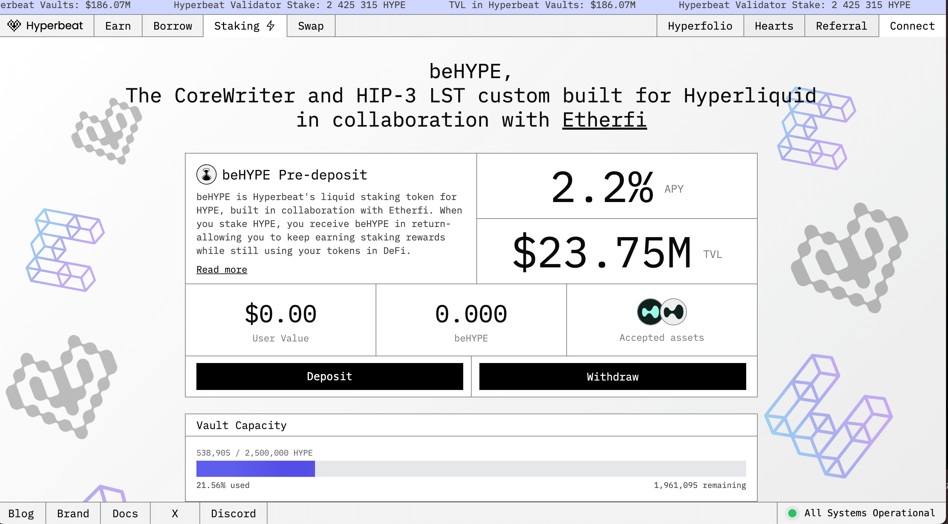Open the Discord footer link
The image size is (948, 524).
click(x=233, y=513)
